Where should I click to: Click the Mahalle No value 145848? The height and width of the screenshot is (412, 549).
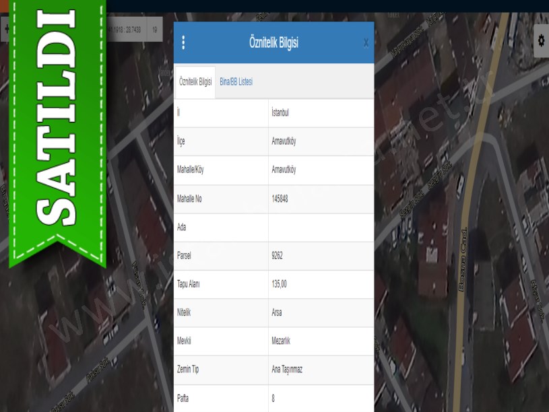(x=280, y=199)
